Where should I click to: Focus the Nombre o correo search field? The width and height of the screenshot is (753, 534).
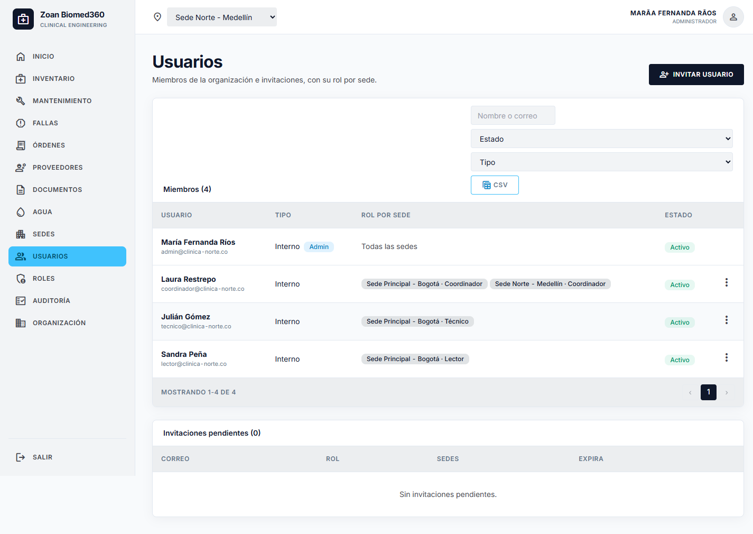coord(513,115)
